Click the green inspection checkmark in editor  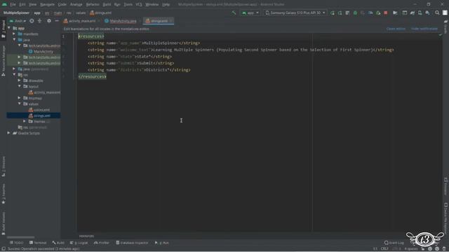click(441, 34)
